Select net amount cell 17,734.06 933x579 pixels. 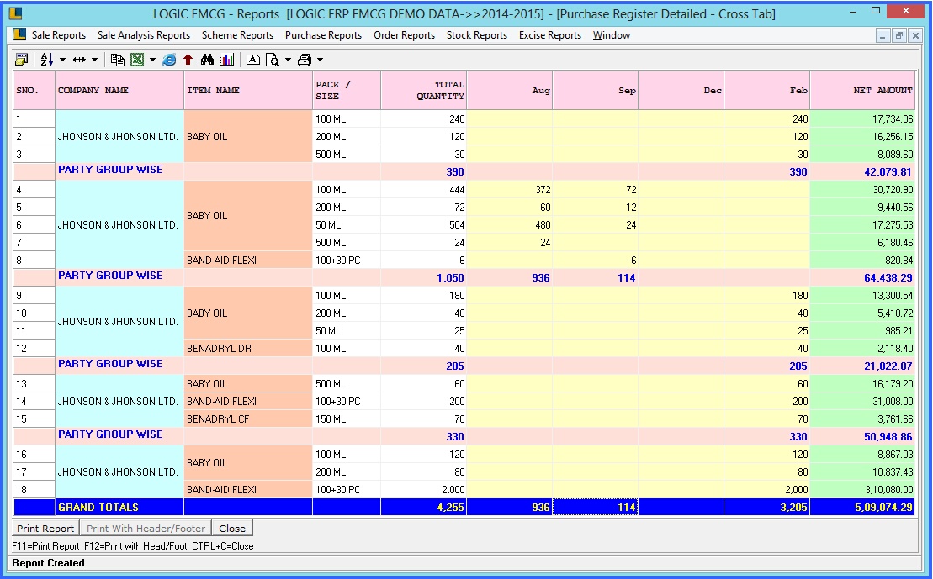863,118
